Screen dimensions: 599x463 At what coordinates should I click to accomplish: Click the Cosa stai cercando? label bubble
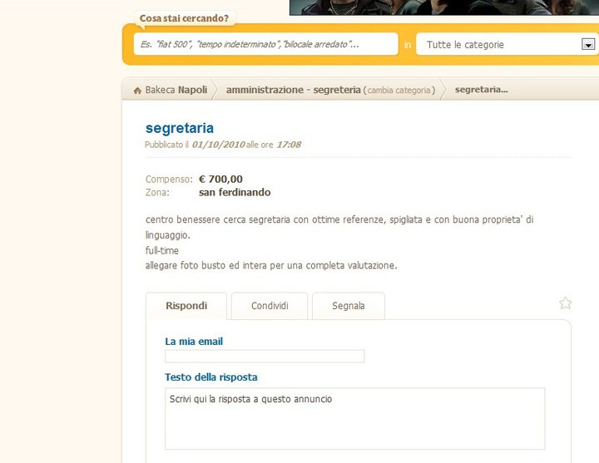click(x=184, y=18)
